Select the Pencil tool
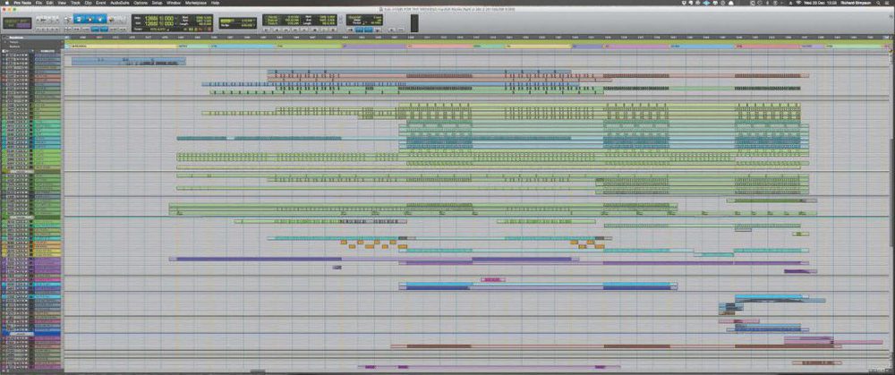The image size is (895, 375). (x=121, y=20)
